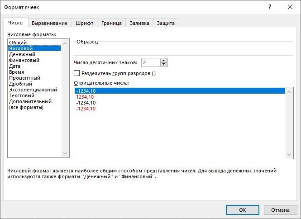Select highlighted -1234,10 negative format
301x219 pixels.
point(180,91)
